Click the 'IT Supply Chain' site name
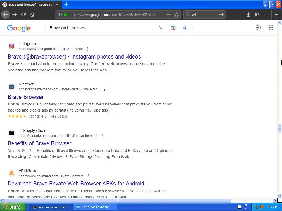The width and height of the screenshot is (282, 211). point(32,131)
